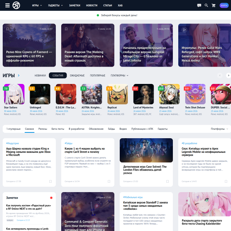
Task: Bookmark the Walking Dead: Aftermath card
Action: [66, 29]
